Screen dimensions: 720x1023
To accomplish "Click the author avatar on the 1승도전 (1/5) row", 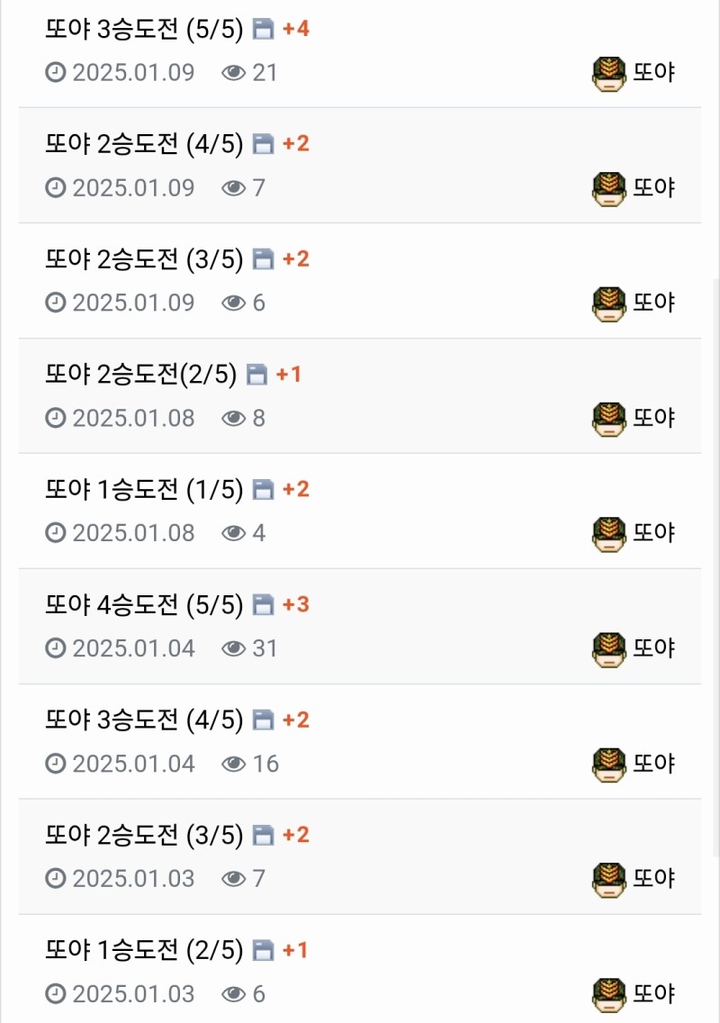I will tap(609, 534).
